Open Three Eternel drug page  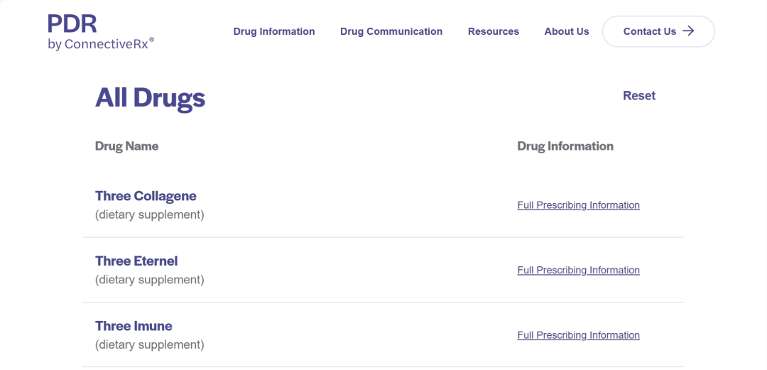(136, 261)
